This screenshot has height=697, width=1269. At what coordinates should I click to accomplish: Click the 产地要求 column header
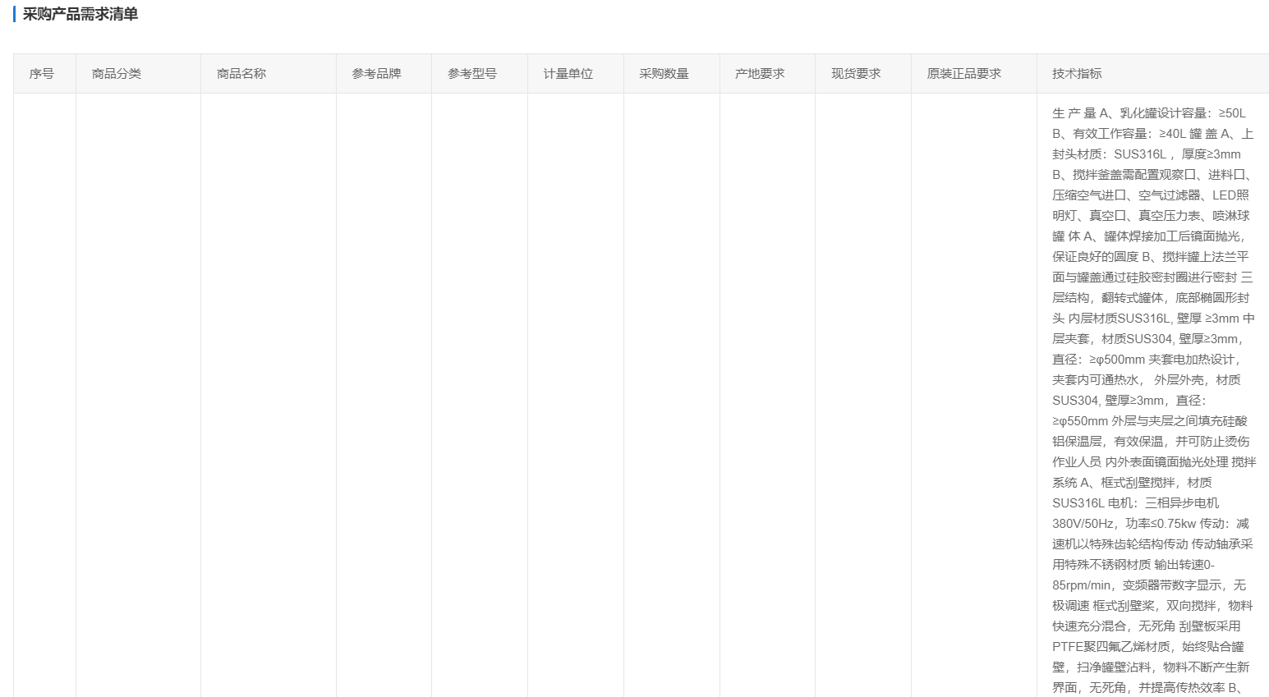[760, 74]
